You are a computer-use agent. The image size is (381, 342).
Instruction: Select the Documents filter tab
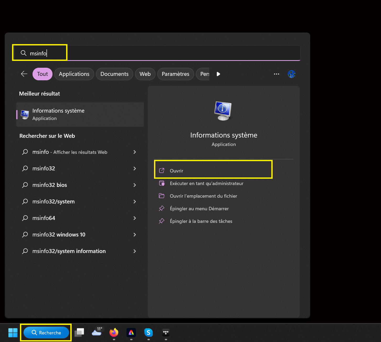tap(114, 74)
